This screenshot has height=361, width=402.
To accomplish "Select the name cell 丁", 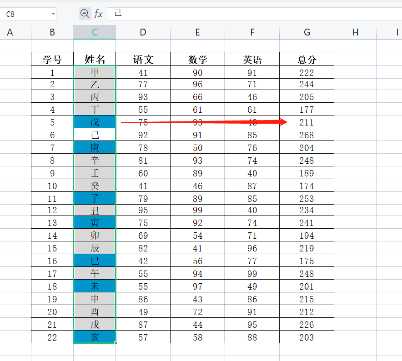I will pyautogui.click(x=95, y=109).
